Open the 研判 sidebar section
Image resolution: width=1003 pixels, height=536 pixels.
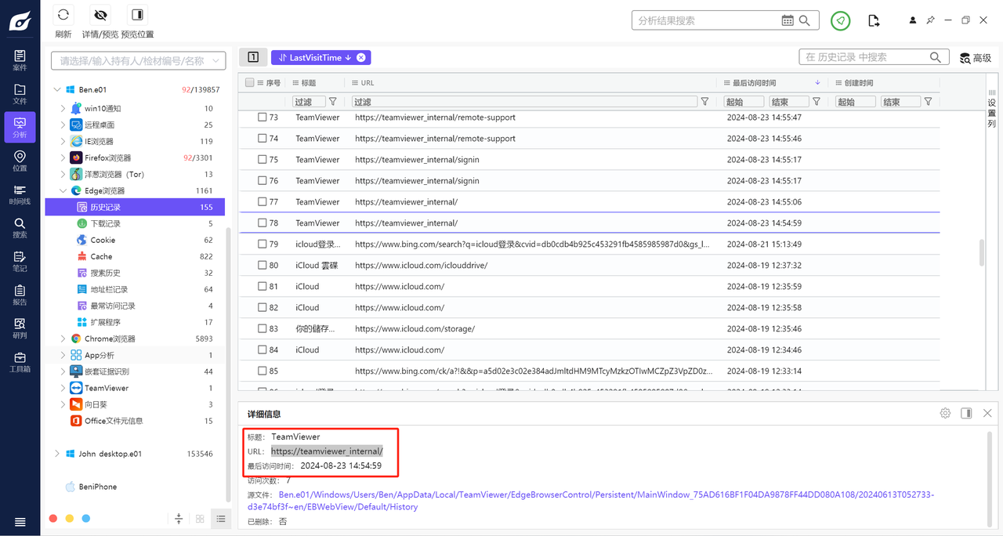click(x=20, y=328)
